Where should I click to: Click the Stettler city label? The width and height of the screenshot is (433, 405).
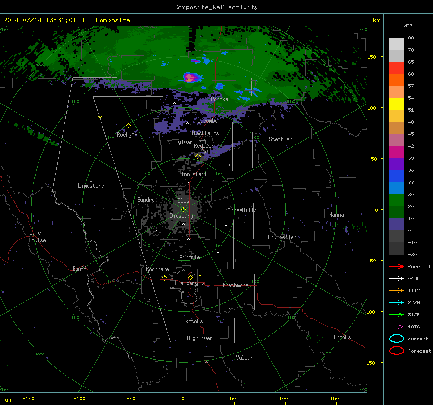[280, 139]
